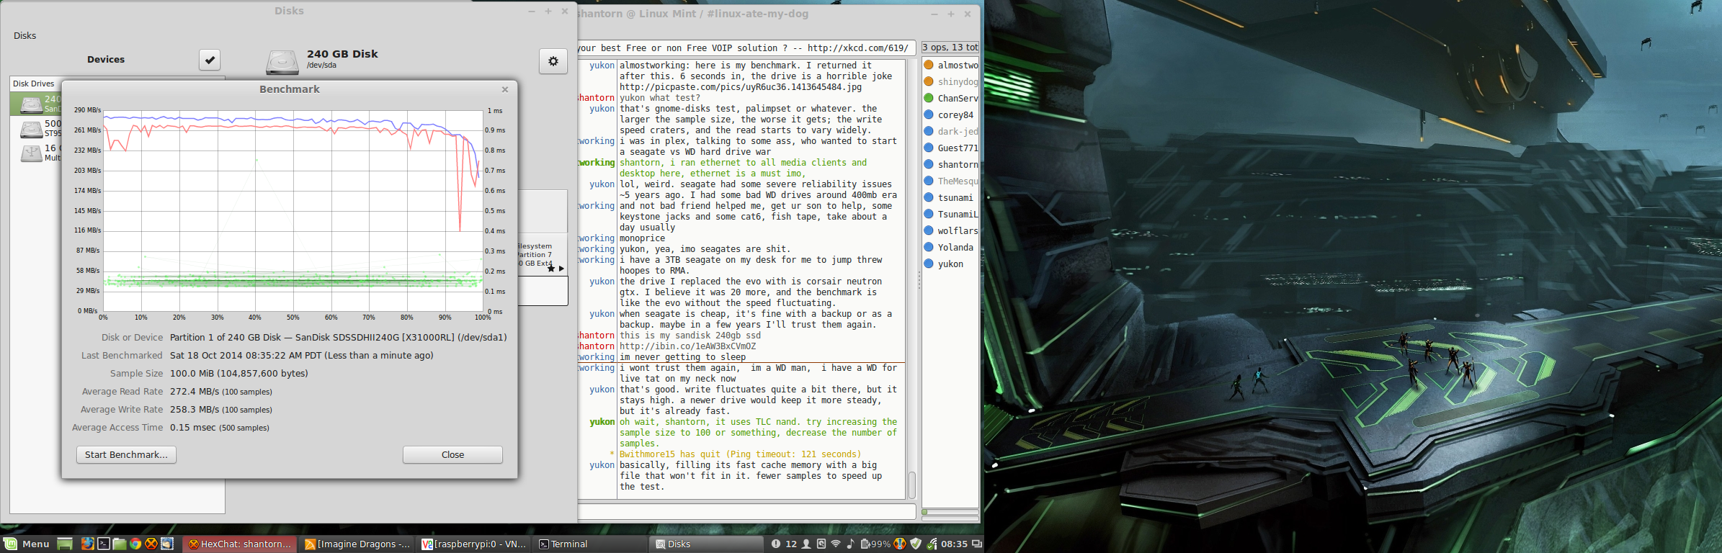
Task: Dismiss Benchmark dialog with title bar X
Action: click(505, 89)
